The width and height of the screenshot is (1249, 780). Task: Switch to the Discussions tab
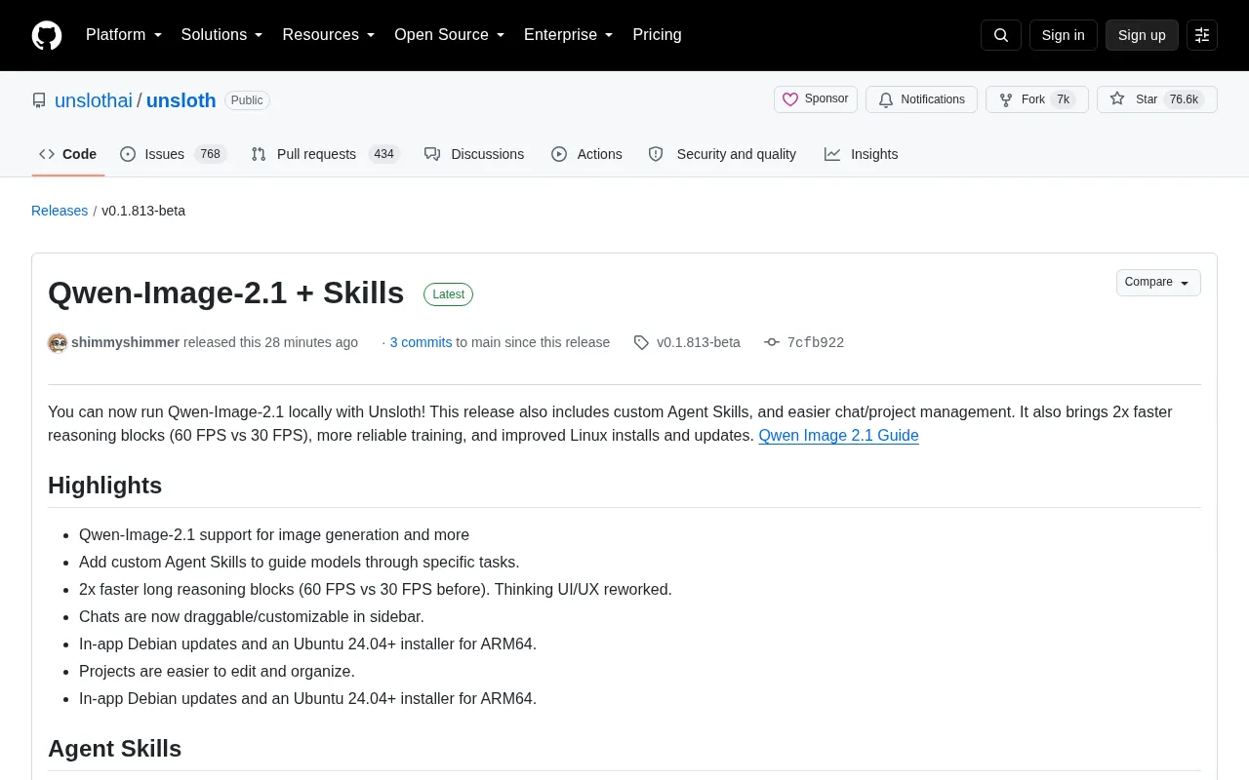click(x=474, y=154)
